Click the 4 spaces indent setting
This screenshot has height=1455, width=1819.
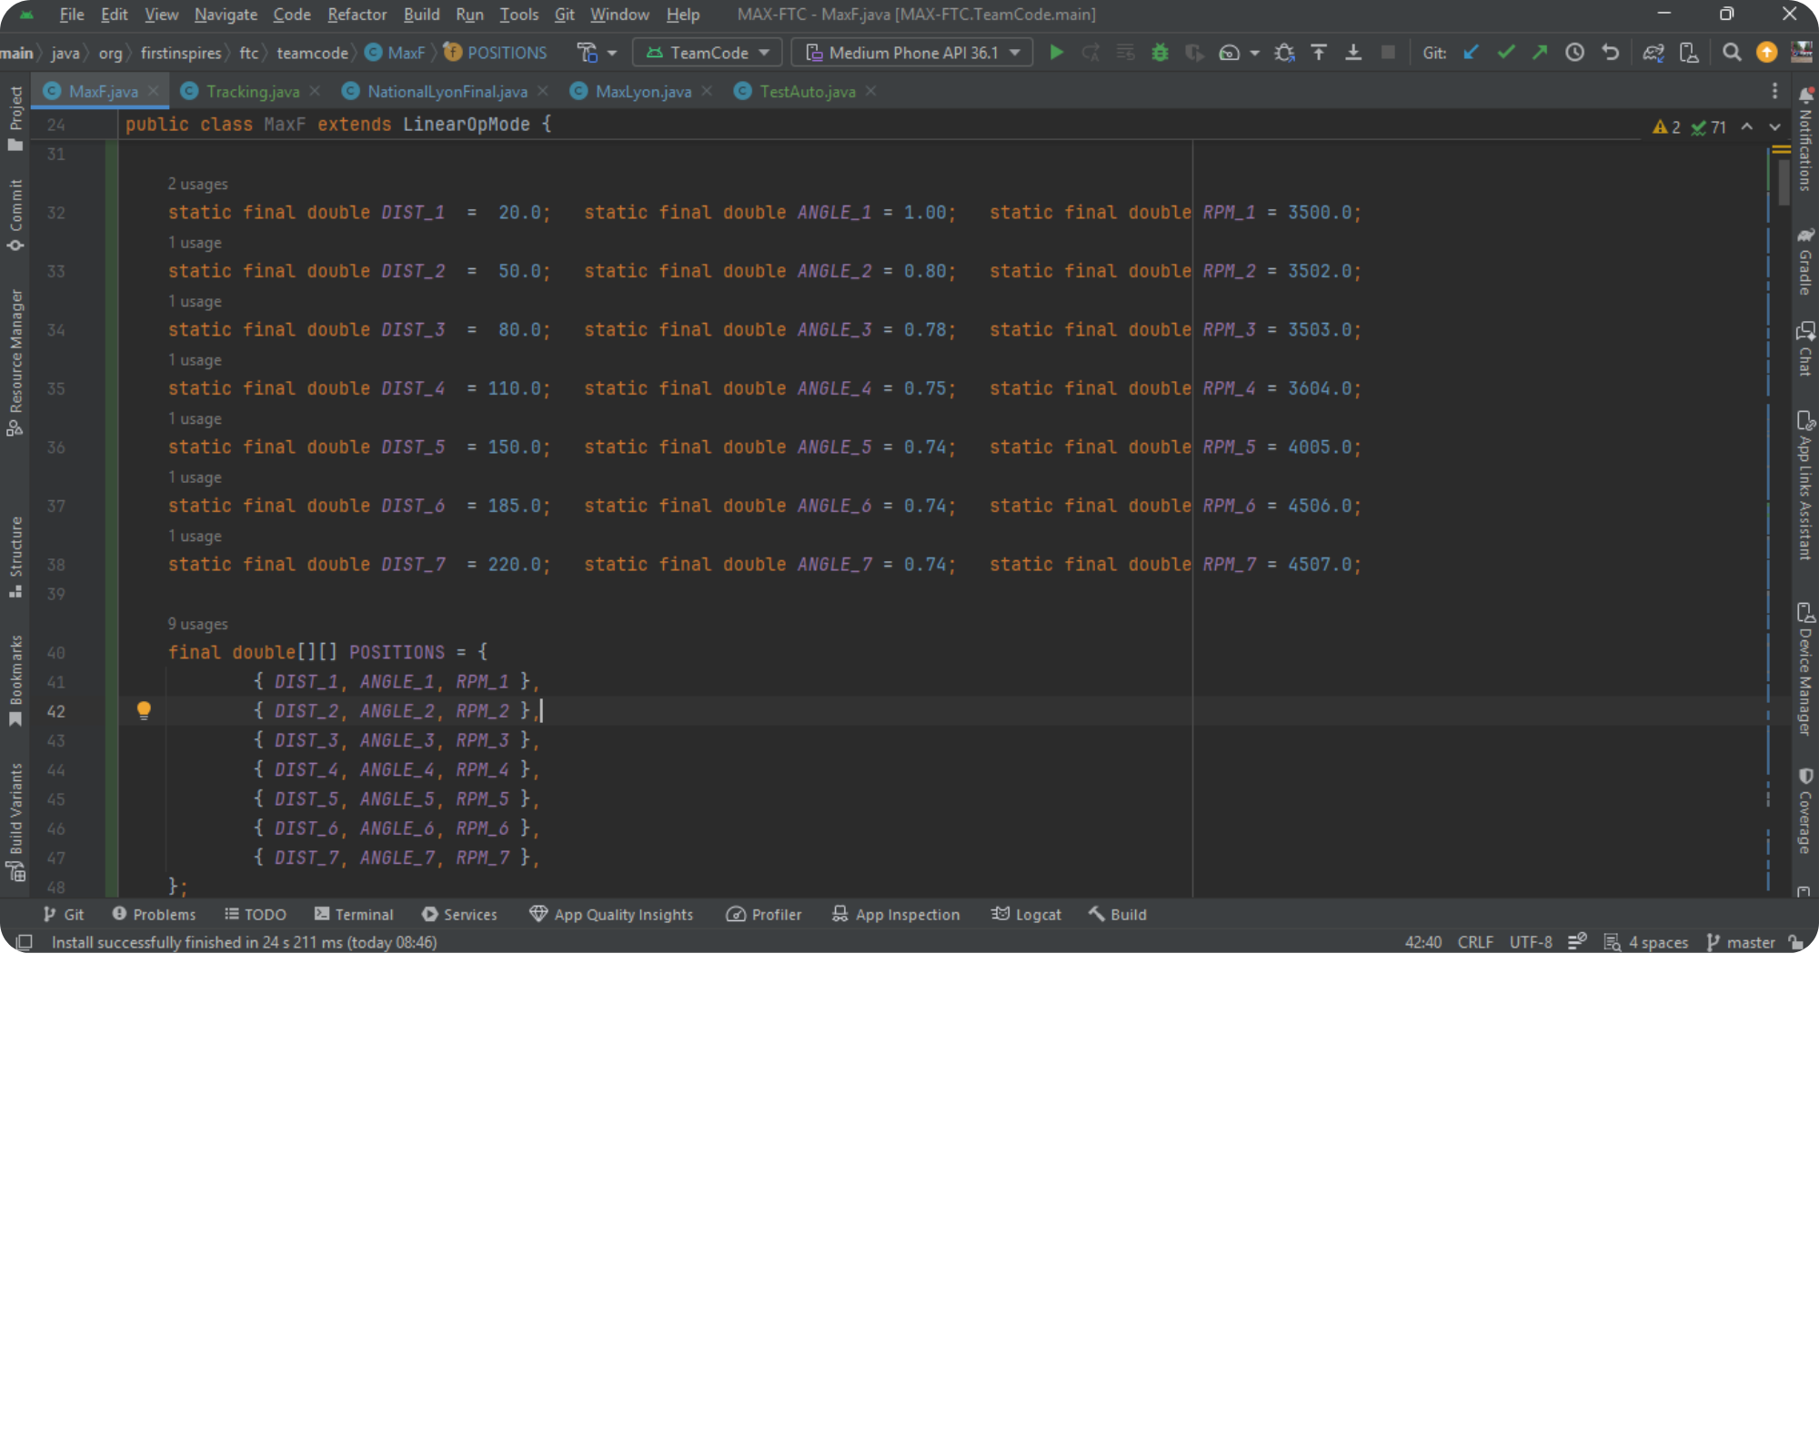tap(1646, 942)
